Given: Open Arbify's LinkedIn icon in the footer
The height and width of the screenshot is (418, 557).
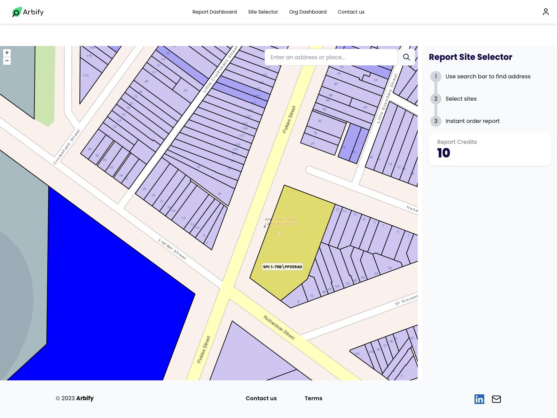Looking at the screenshot, I should tap(479, 399).
